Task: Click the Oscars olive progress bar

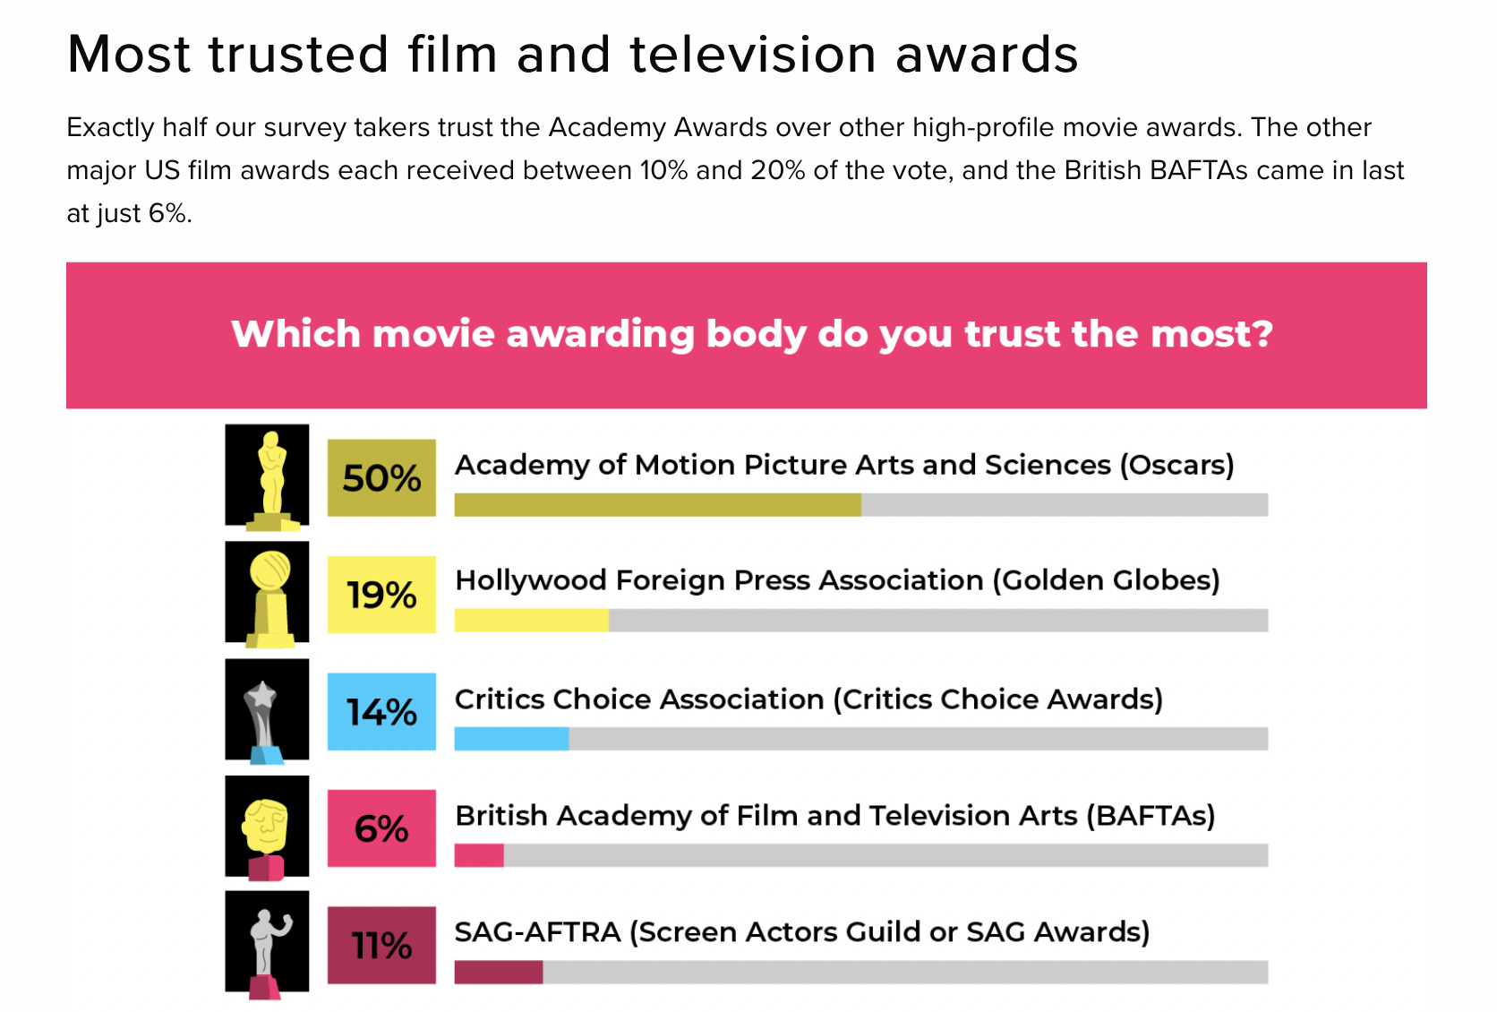Action: [x=657, y=505]
